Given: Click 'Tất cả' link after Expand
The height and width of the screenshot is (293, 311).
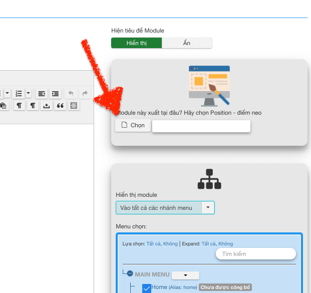Looking at the screenshot, I should coord(209,244).
